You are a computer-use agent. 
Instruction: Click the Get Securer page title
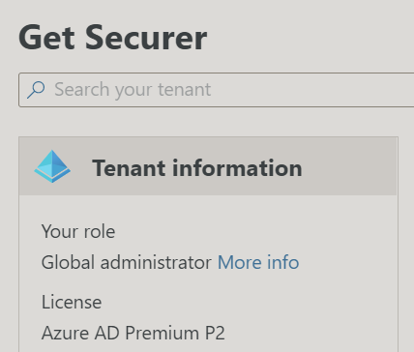113,38
